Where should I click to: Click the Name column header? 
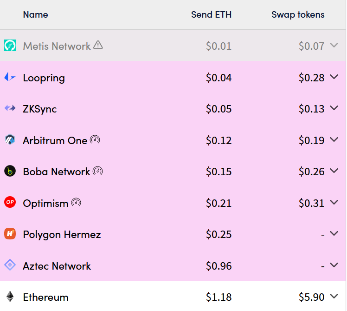(35, 14)
